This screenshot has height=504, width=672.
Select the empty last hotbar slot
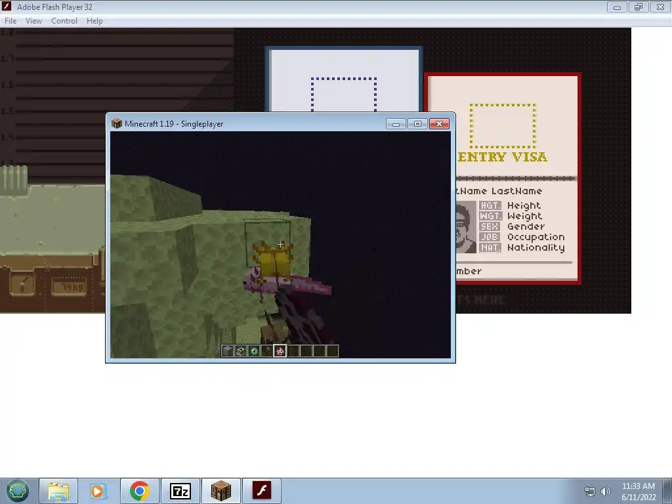(333, 351)
